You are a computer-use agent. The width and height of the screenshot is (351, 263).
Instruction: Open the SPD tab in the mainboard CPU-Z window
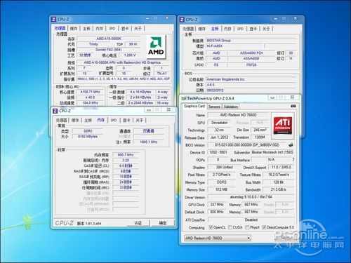(x=241, y=29)
